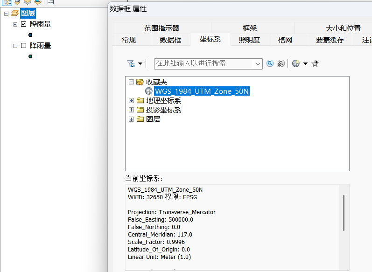
Task: Click 'Linear Unit: Meter (1.0)' text
Action: coord(159,257)
